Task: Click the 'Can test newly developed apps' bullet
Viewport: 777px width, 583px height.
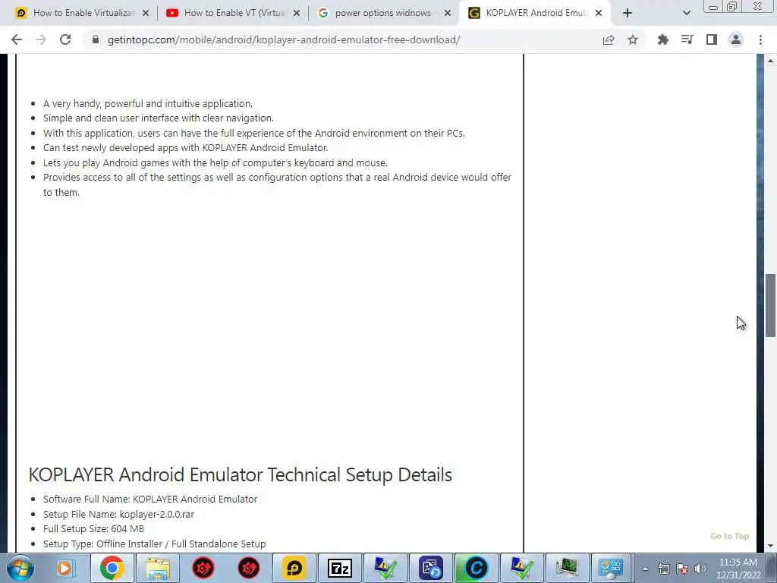Action: pyautogui.click(x=185, y=148)
